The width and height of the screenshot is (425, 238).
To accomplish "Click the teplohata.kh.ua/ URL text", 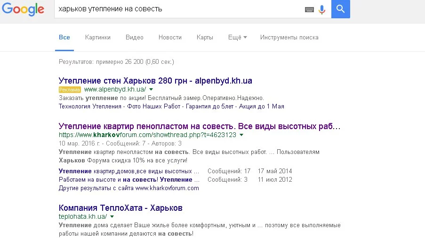I will pos(83,216).
